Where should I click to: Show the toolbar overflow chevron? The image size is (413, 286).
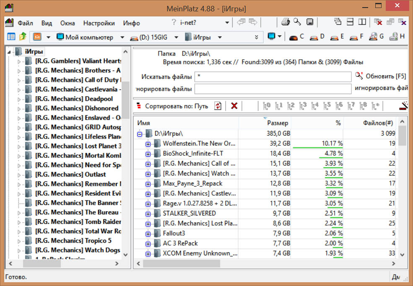click(x=256, y=37)
